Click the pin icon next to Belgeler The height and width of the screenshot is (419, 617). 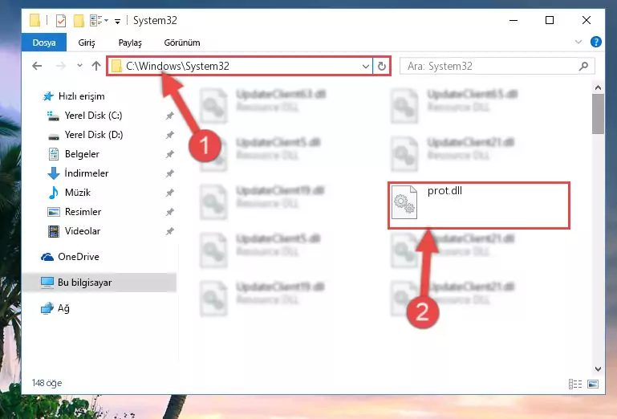coord(169,154)
